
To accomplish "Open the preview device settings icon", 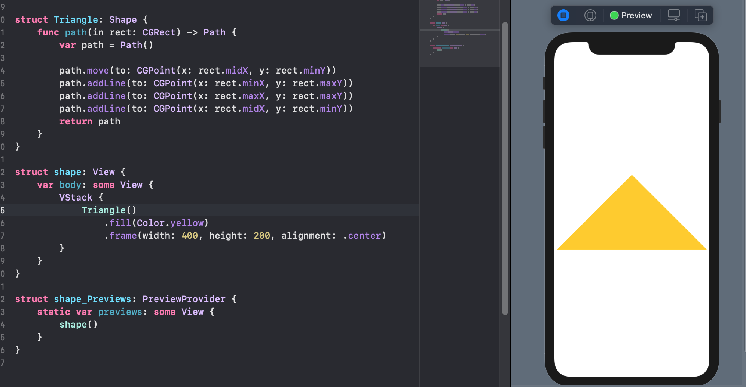I will pos(673,15).
